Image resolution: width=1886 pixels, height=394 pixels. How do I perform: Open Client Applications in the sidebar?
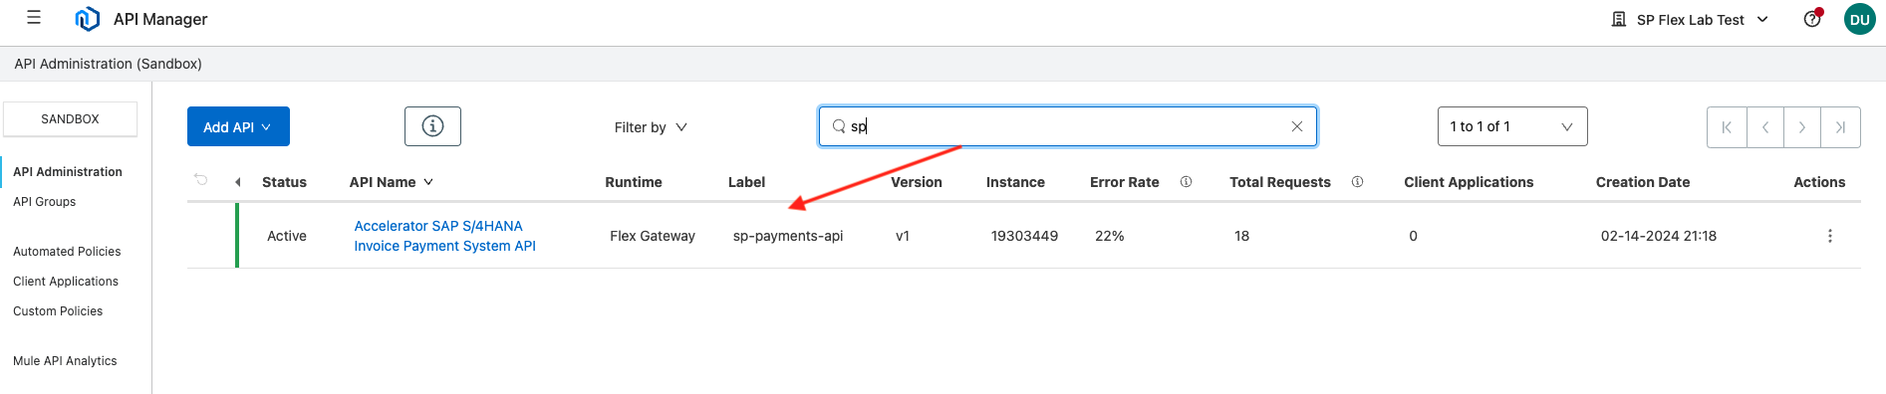(x=66, y=281)
